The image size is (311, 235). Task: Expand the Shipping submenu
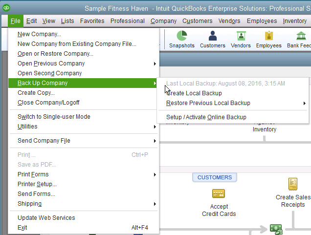[x=83, y=204]
